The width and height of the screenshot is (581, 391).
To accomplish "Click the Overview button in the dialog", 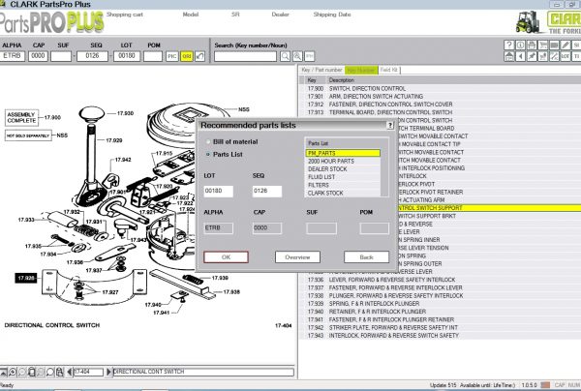I will pos(297,257).
